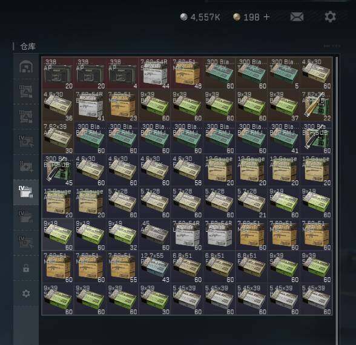Select the .45 ammo box with 60

pos(155,235)
